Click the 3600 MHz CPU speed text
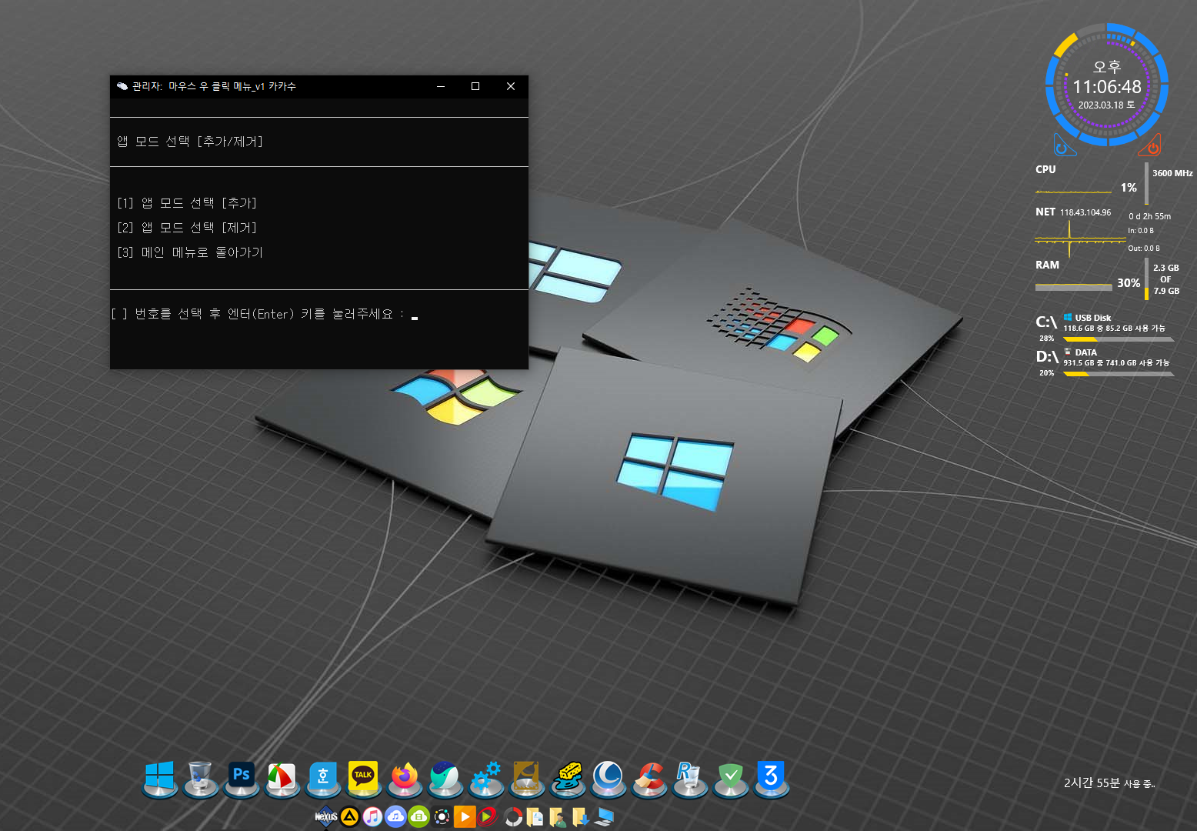The image size is (1197, 831). coord(1172,173)
